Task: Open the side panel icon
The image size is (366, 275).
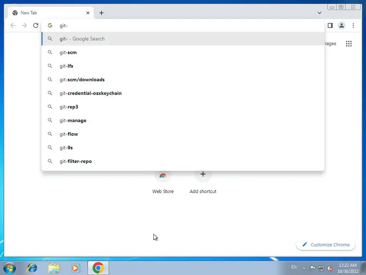Action: (x=330, y=25)
